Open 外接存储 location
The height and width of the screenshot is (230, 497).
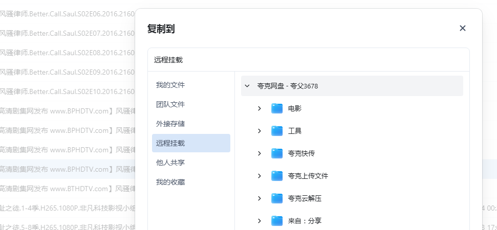pyautogui.click(x=170, y=124)
